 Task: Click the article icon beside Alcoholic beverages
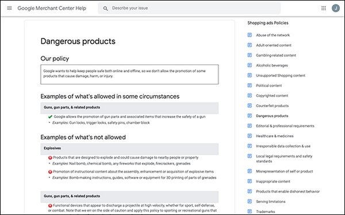250,65
